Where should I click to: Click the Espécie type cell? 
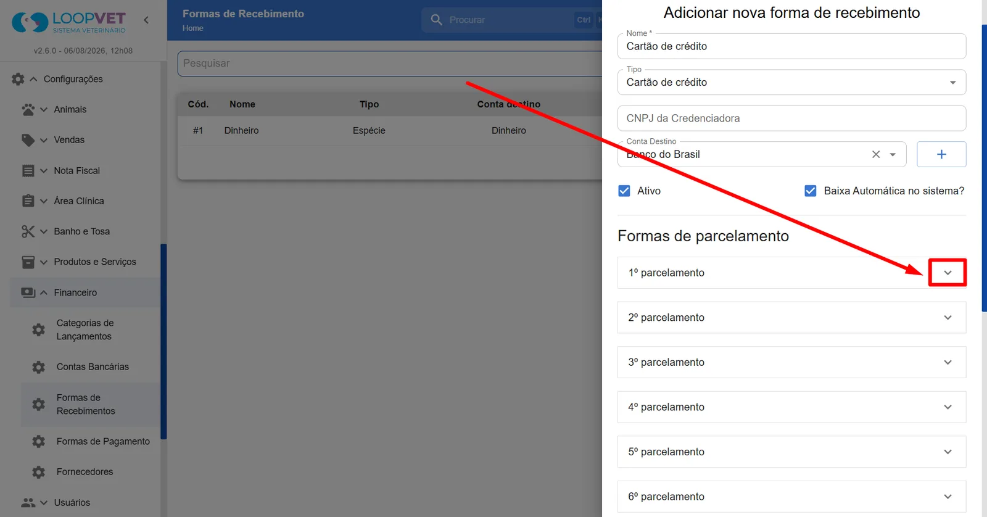pyautogui.click(x=369, y=131)
